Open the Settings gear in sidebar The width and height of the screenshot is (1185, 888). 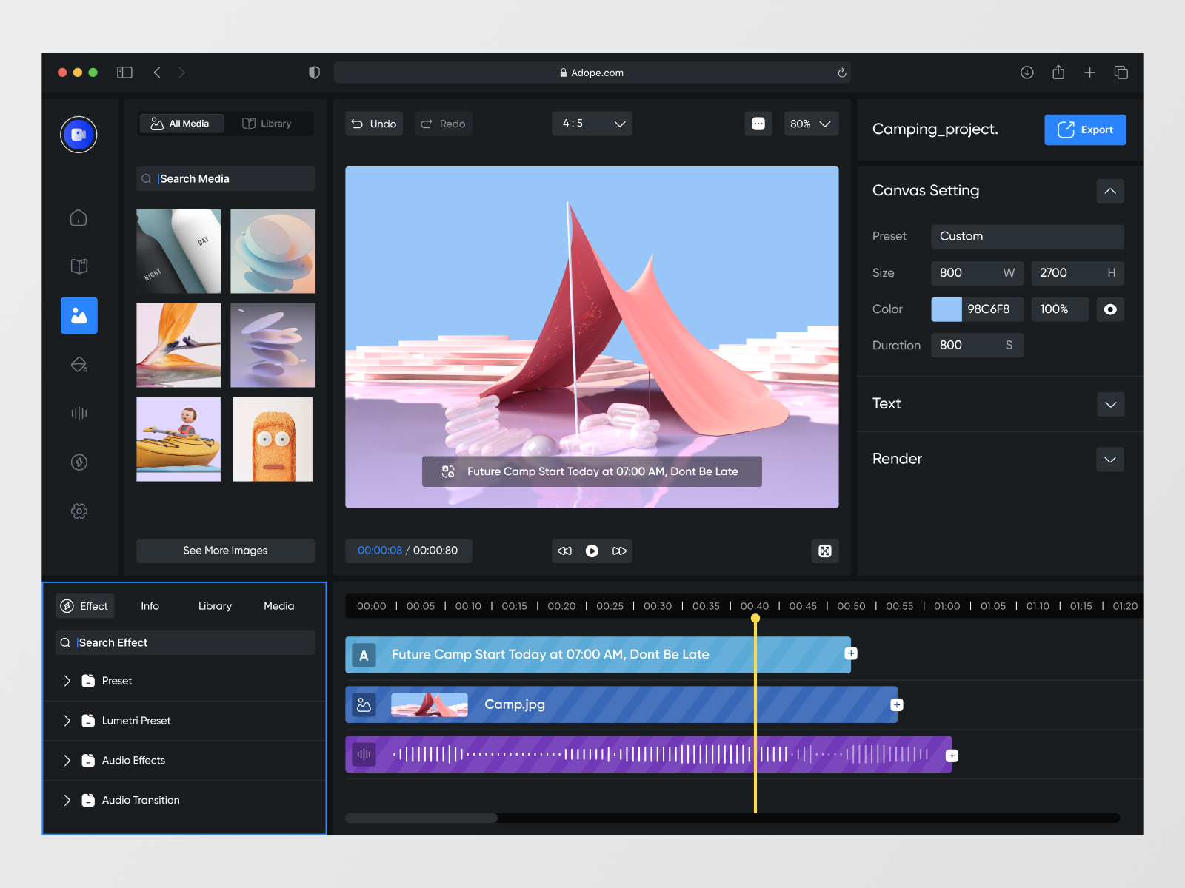(79, 511)
